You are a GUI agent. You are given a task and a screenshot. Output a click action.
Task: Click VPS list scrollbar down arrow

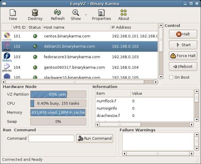pyautogui.click(x=161, y=77)
